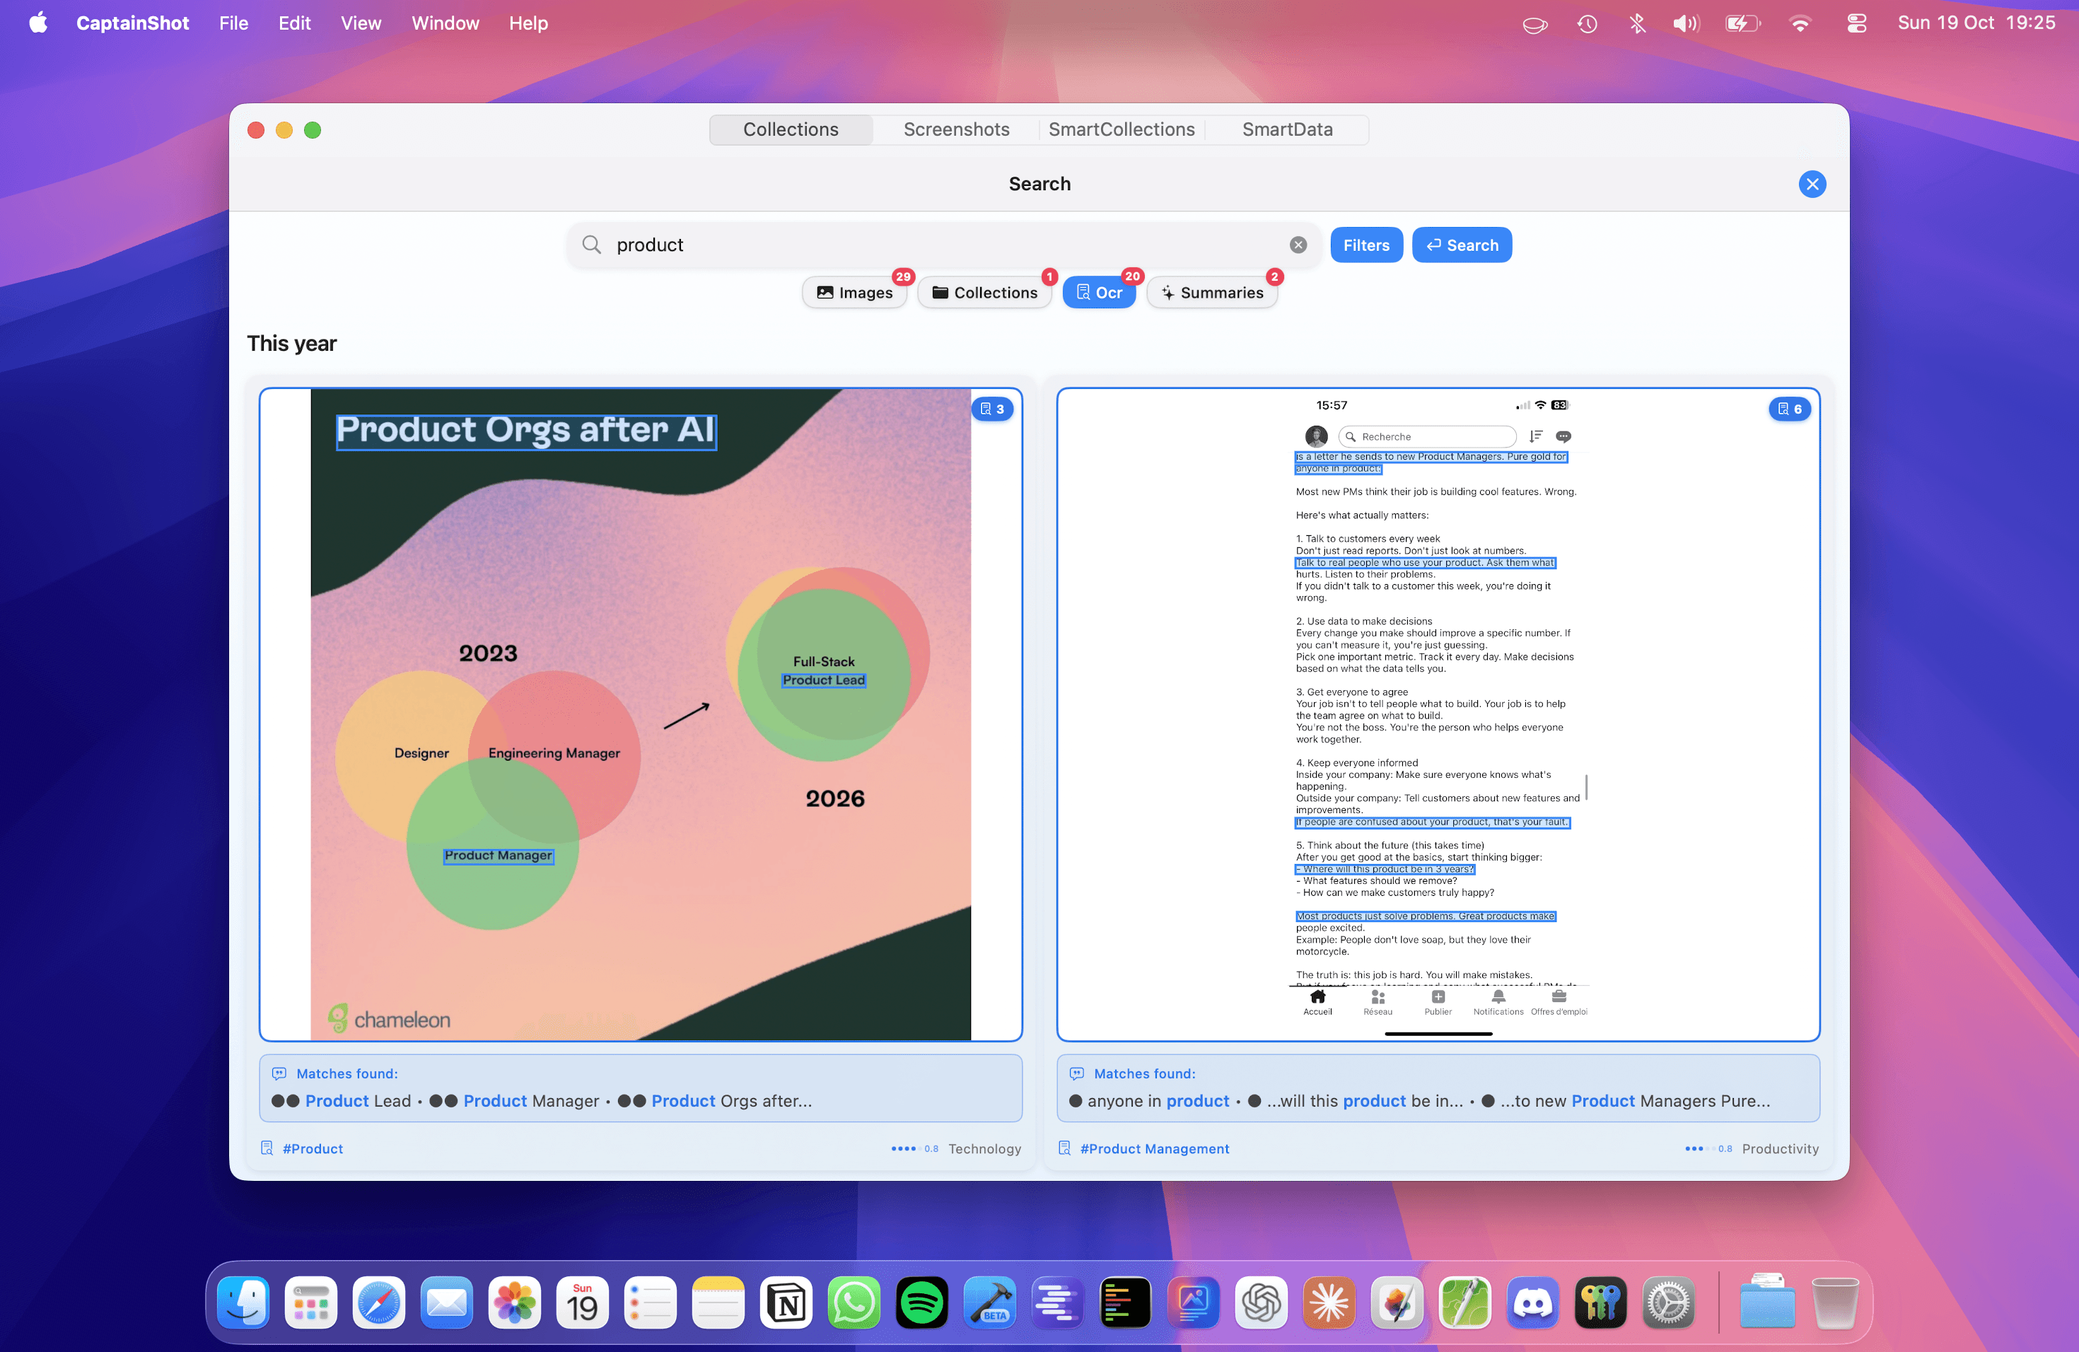The width and height of the screenshot is (2079, 1352).
Task: Click Matches found icon under first result
Action: [279, 1073]
